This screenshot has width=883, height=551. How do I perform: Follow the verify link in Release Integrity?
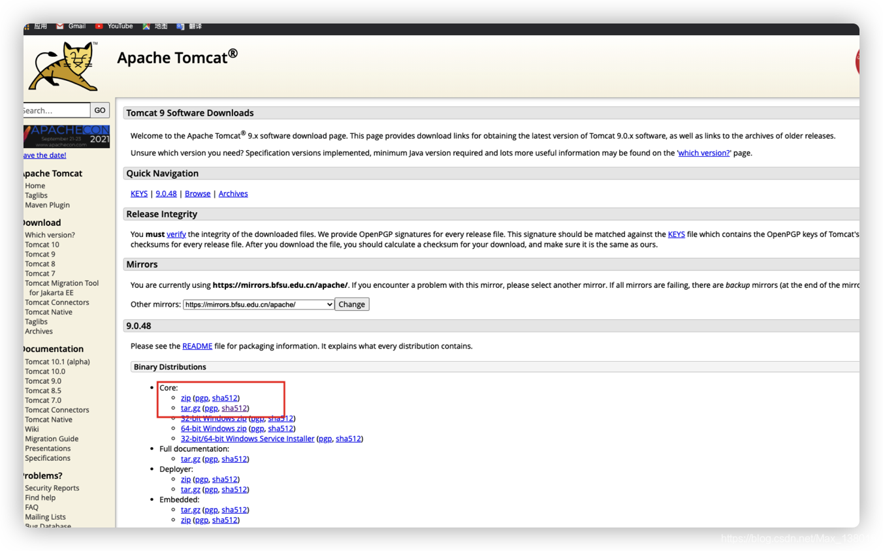[x=176, y=234]
